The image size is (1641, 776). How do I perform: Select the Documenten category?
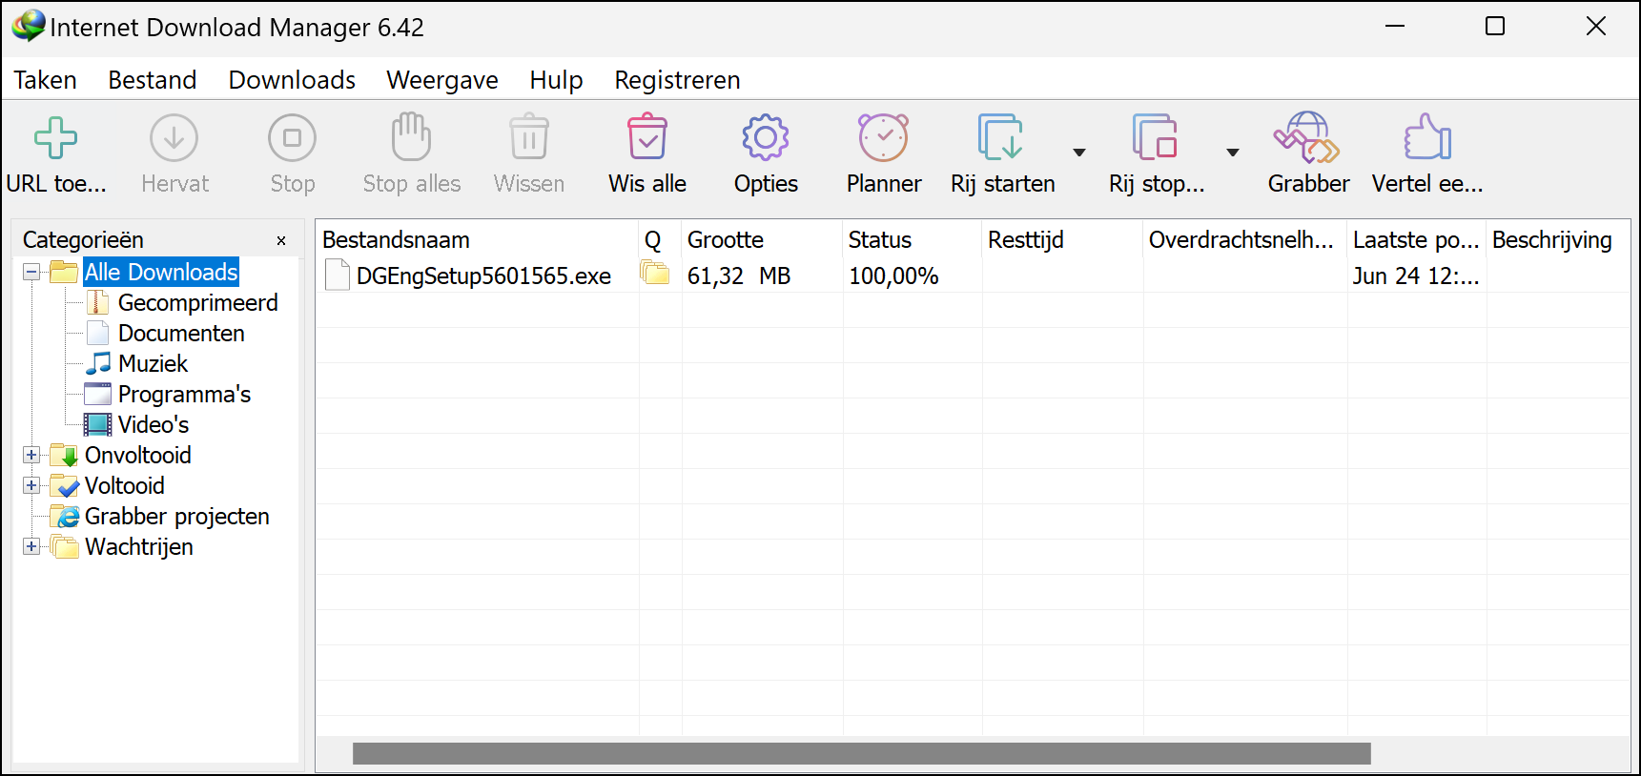click(x=181, y=334)
